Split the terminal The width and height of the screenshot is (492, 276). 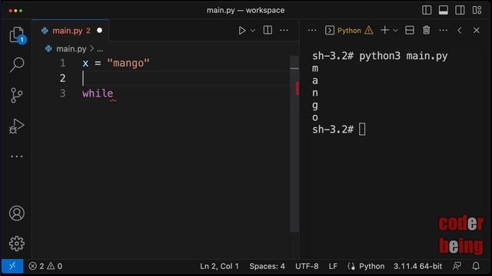[410, 31]
